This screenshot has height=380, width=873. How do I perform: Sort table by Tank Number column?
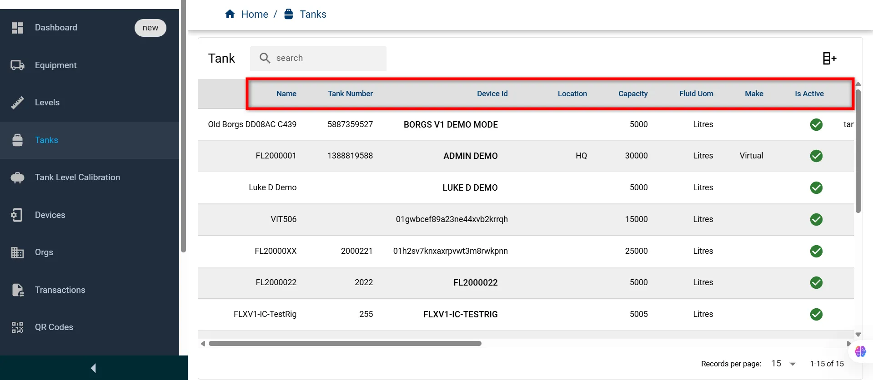(350, 94)
